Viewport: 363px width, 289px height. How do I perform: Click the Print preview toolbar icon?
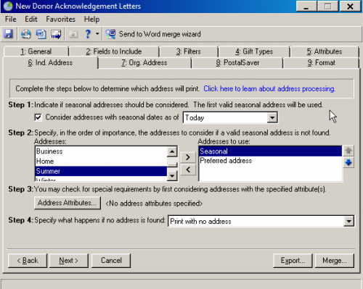26,34
